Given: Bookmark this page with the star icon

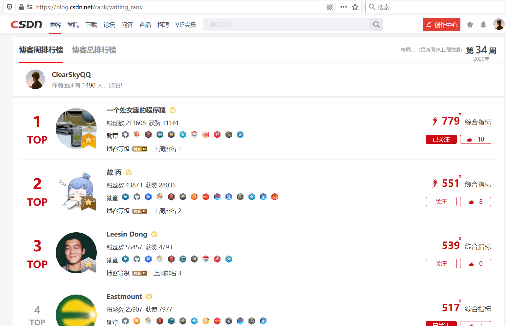Looking at the screenshot, I should (x=355, y=7).
